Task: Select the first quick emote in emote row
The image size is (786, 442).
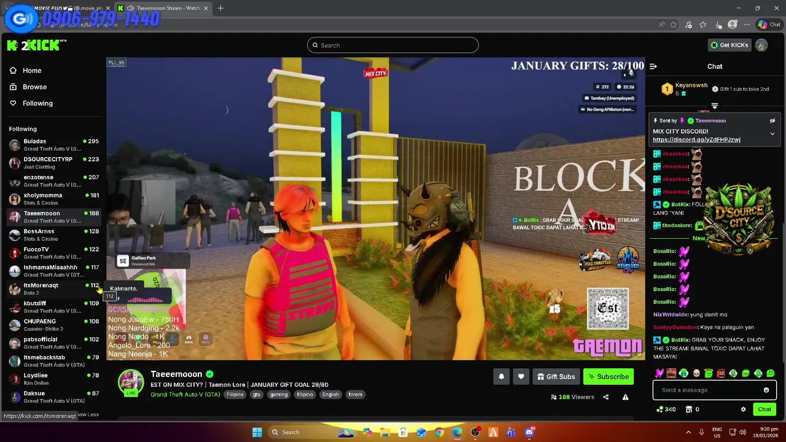Action: (659, 373)
